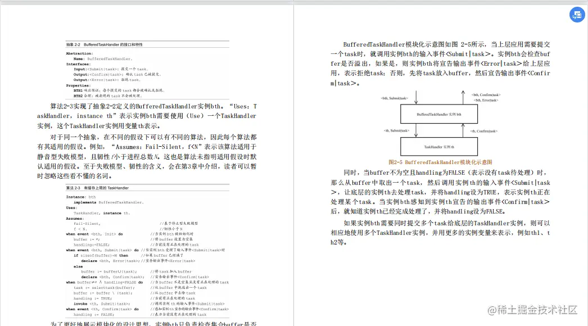Click the 'Interfaces:' line in the abstraction listing
The height and width of the screenshot is (326, 588).
click(x=78, y=64)
